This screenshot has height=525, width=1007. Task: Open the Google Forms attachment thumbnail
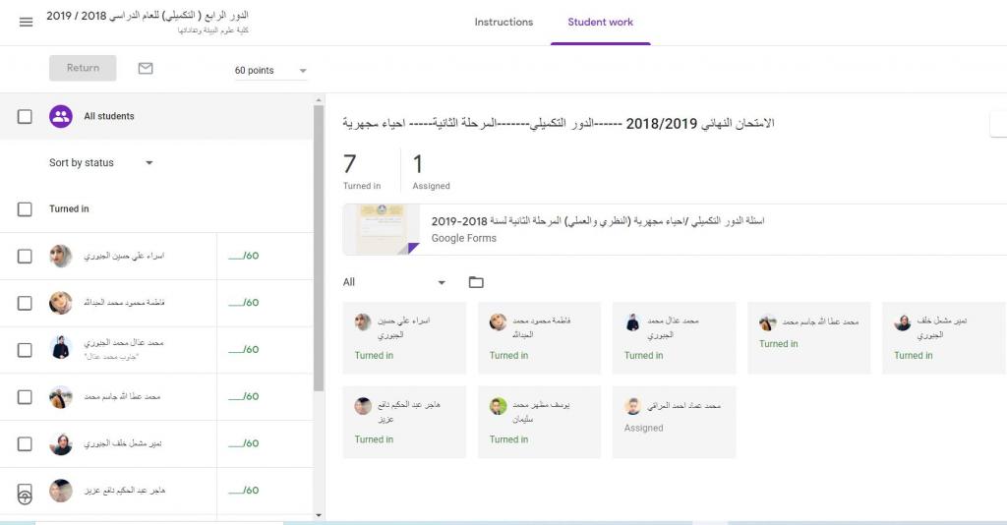pyautogui.click(x=382, y=229)
